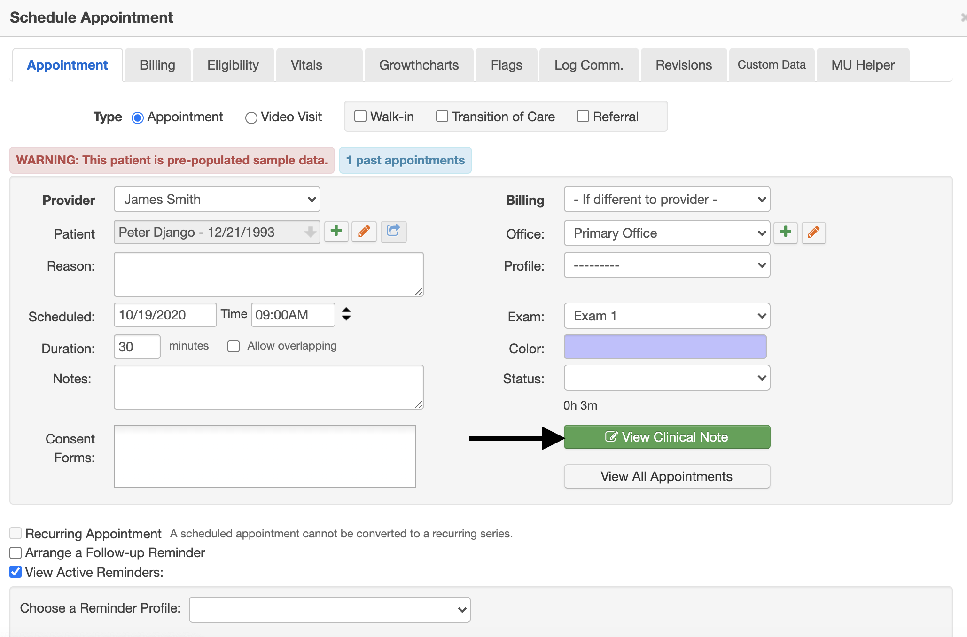Switch to the Billing tab
Viewport: 967px width, 637px height.
click(x=157, y=65)
